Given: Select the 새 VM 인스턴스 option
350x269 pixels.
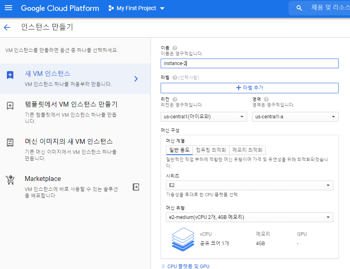Looking at the screenshot, I should coord(75,79).
